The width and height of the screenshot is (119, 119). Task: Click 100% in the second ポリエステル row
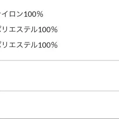click(48, 45)
